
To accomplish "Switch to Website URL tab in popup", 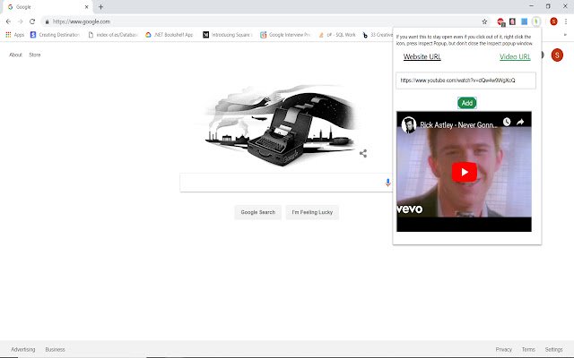I will 422,56.
